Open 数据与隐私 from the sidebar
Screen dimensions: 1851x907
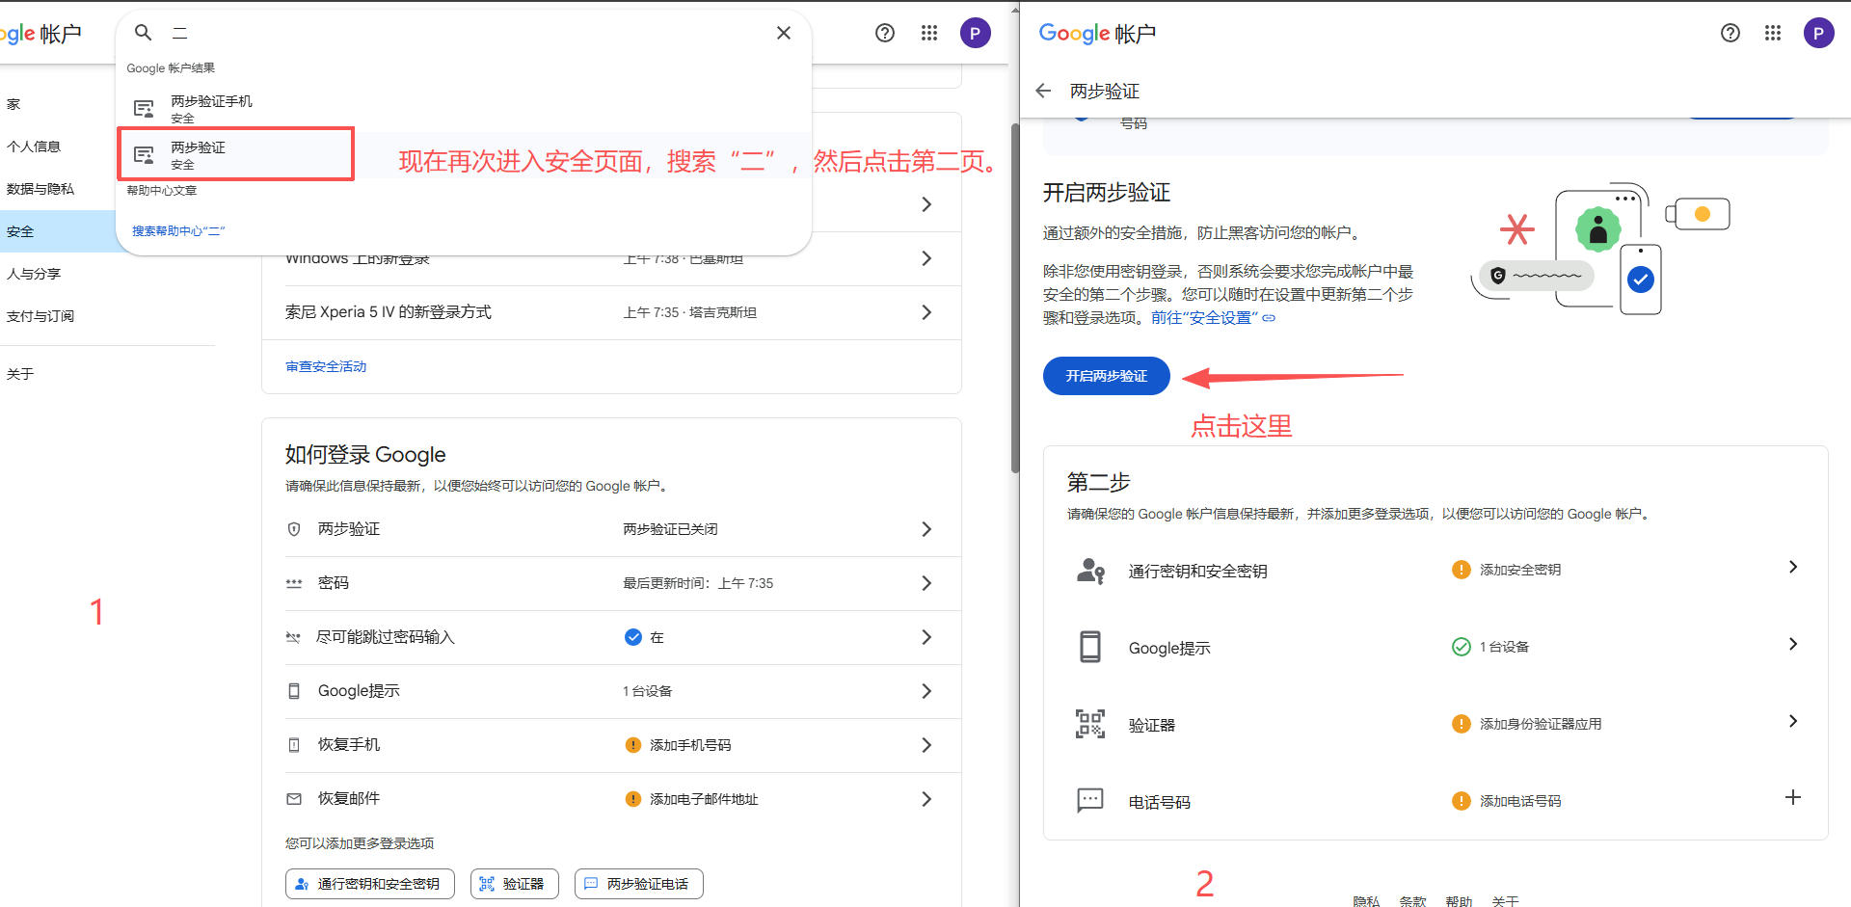(x=42, y=188)
